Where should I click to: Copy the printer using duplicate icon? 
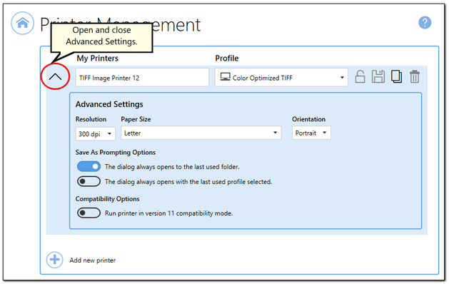(397, 77)
